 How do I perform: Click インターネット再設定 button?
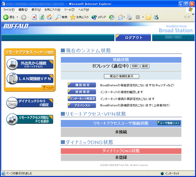[x=82, y=99]
